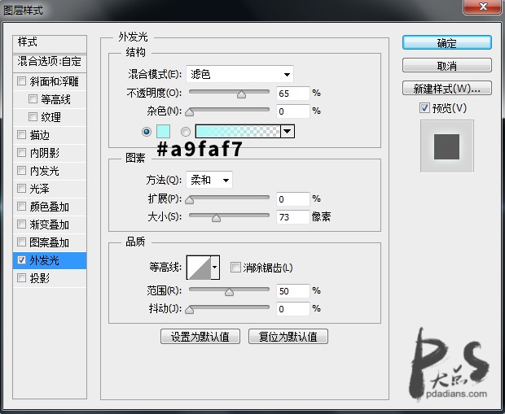This screenshot has width=505, height=414.
Task: Open the 混合模式 滤色 dropdown
Action: tap(239, 74)
